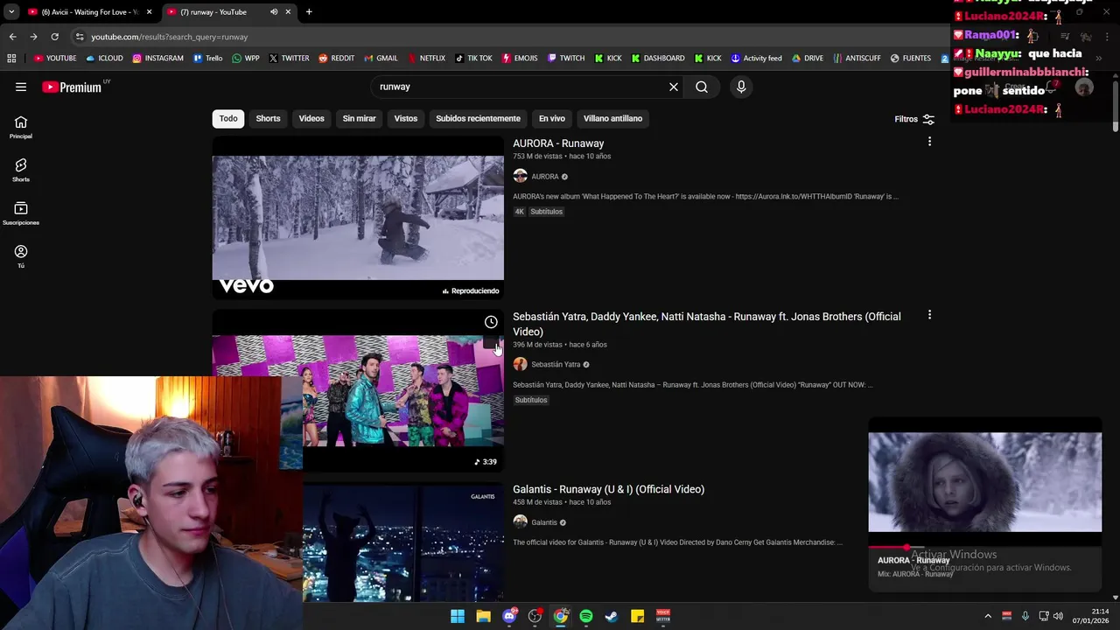Open the GMAIL bookmark
Viewport: 1120px width, 630px height.
coord(381,59)
